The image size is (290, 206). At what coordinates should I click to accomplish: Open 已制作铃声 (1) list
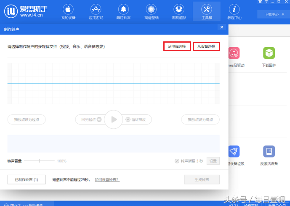pyautogui.click(x=27, y=179)
